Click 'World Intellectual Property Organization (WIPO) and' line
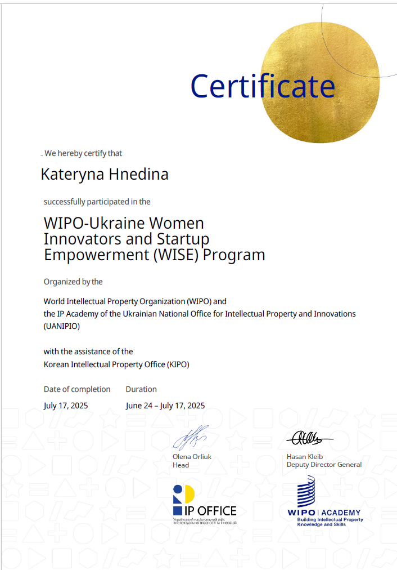The image size is (397, 570). pyautogui.click(x=135, y=301)
